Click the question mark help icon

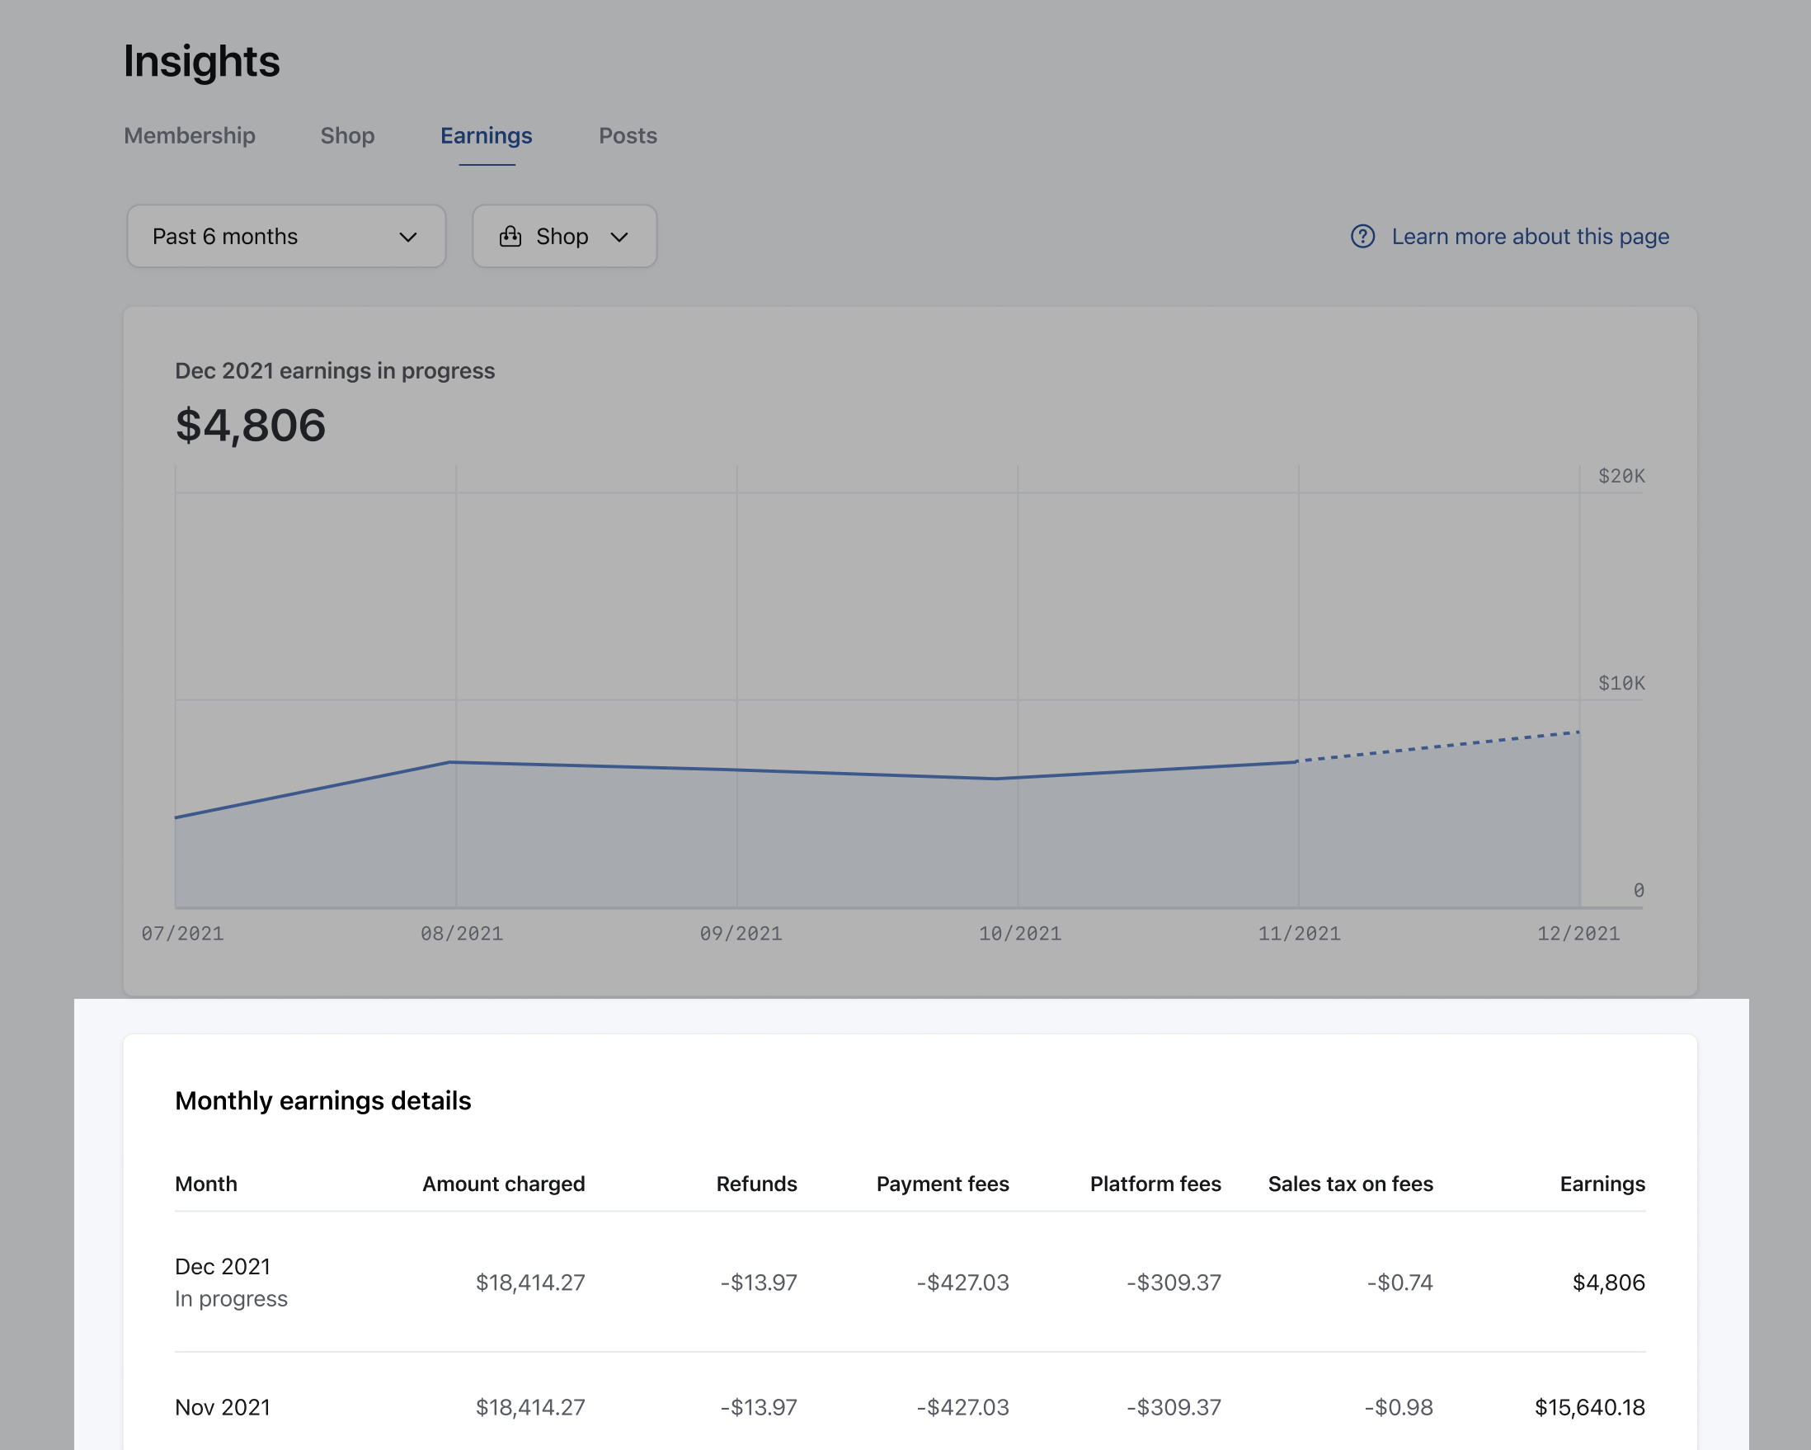point(1362,236)
